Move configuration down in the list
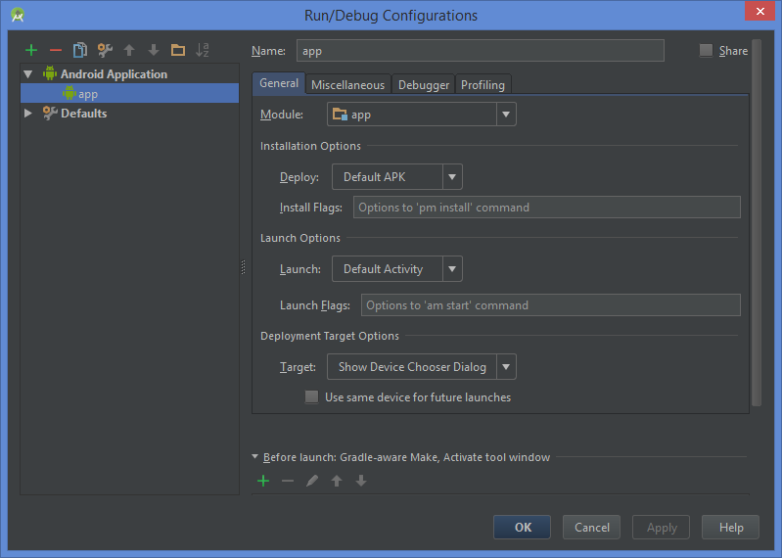 [x=154, y=50]
